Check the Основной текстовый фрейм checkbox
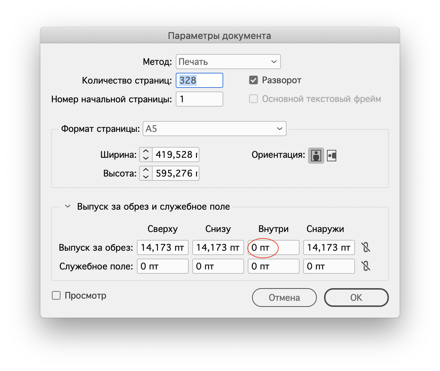Viewport: 440px width, 371px height. (253, 98)
